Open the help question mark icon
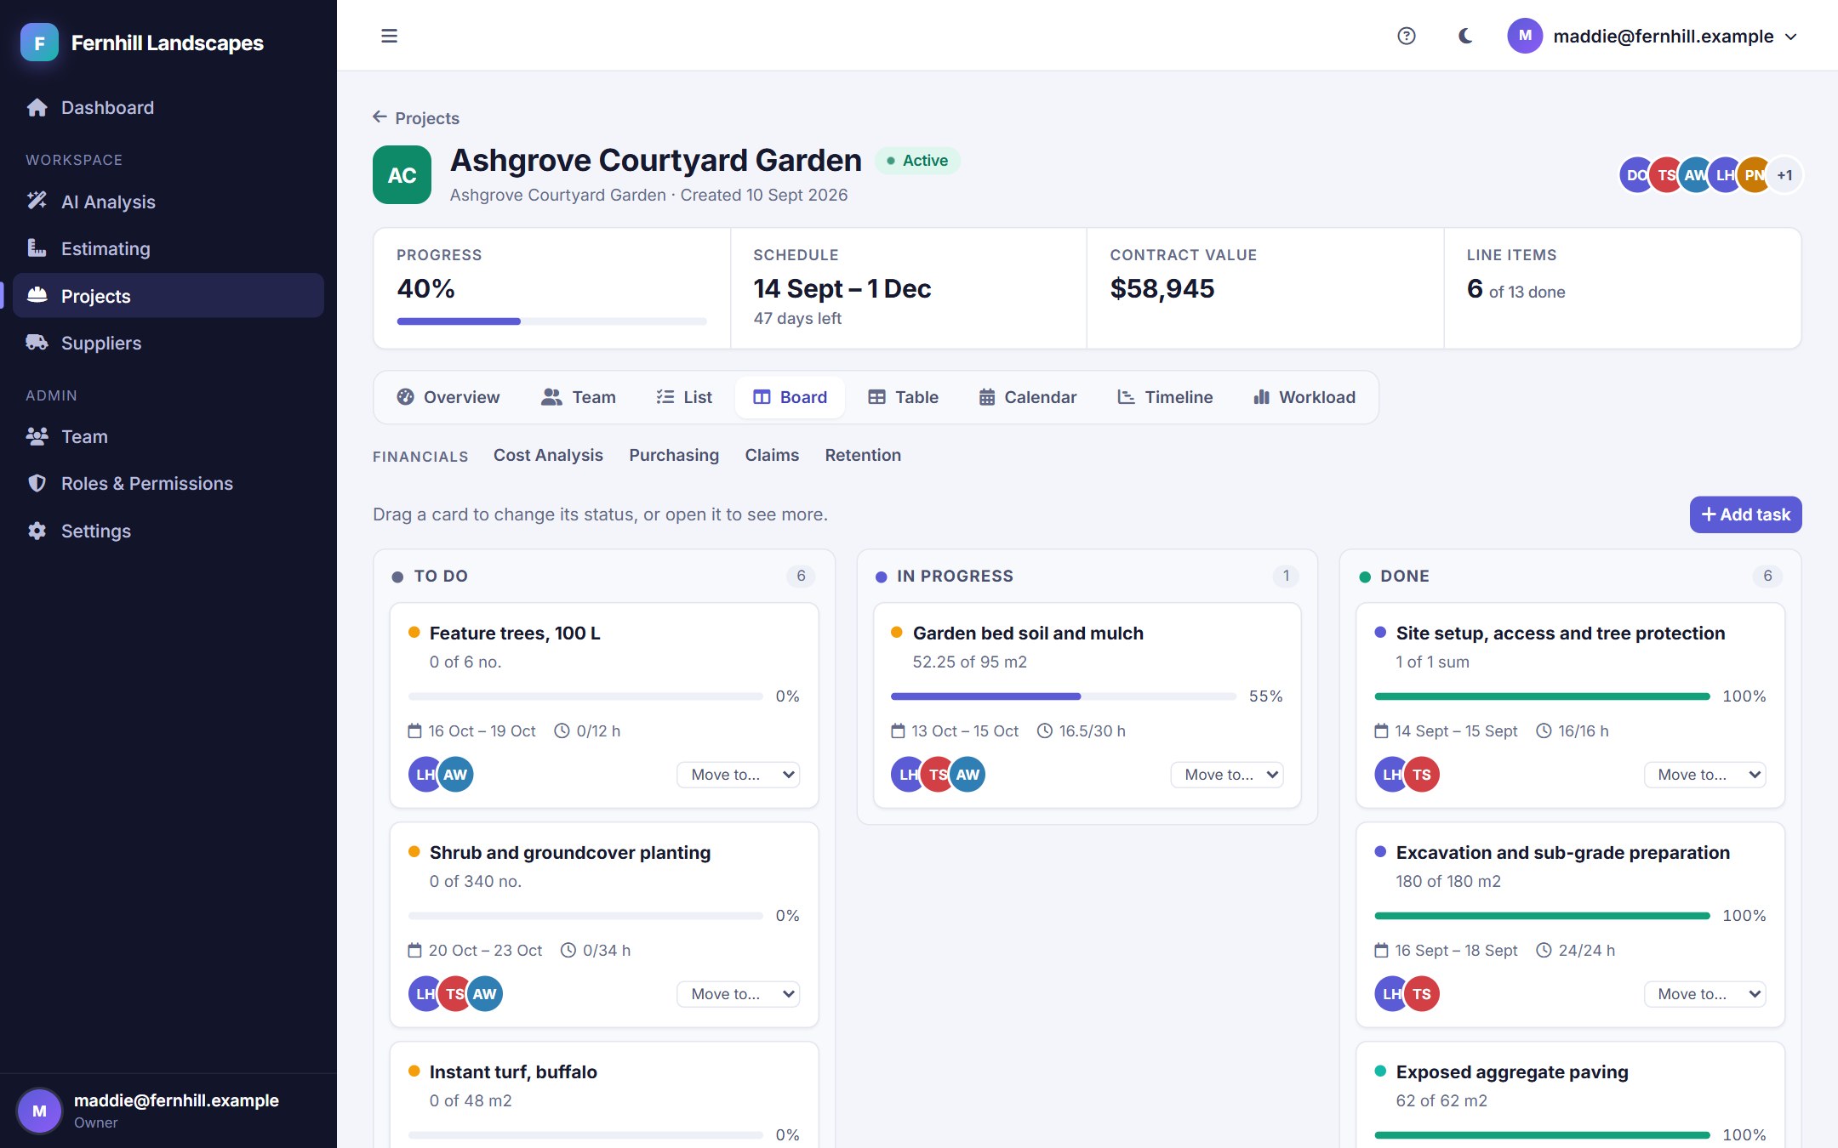Viewport: 1838px width, 1148px height. pyautogui.click(x=1407, y=36)
